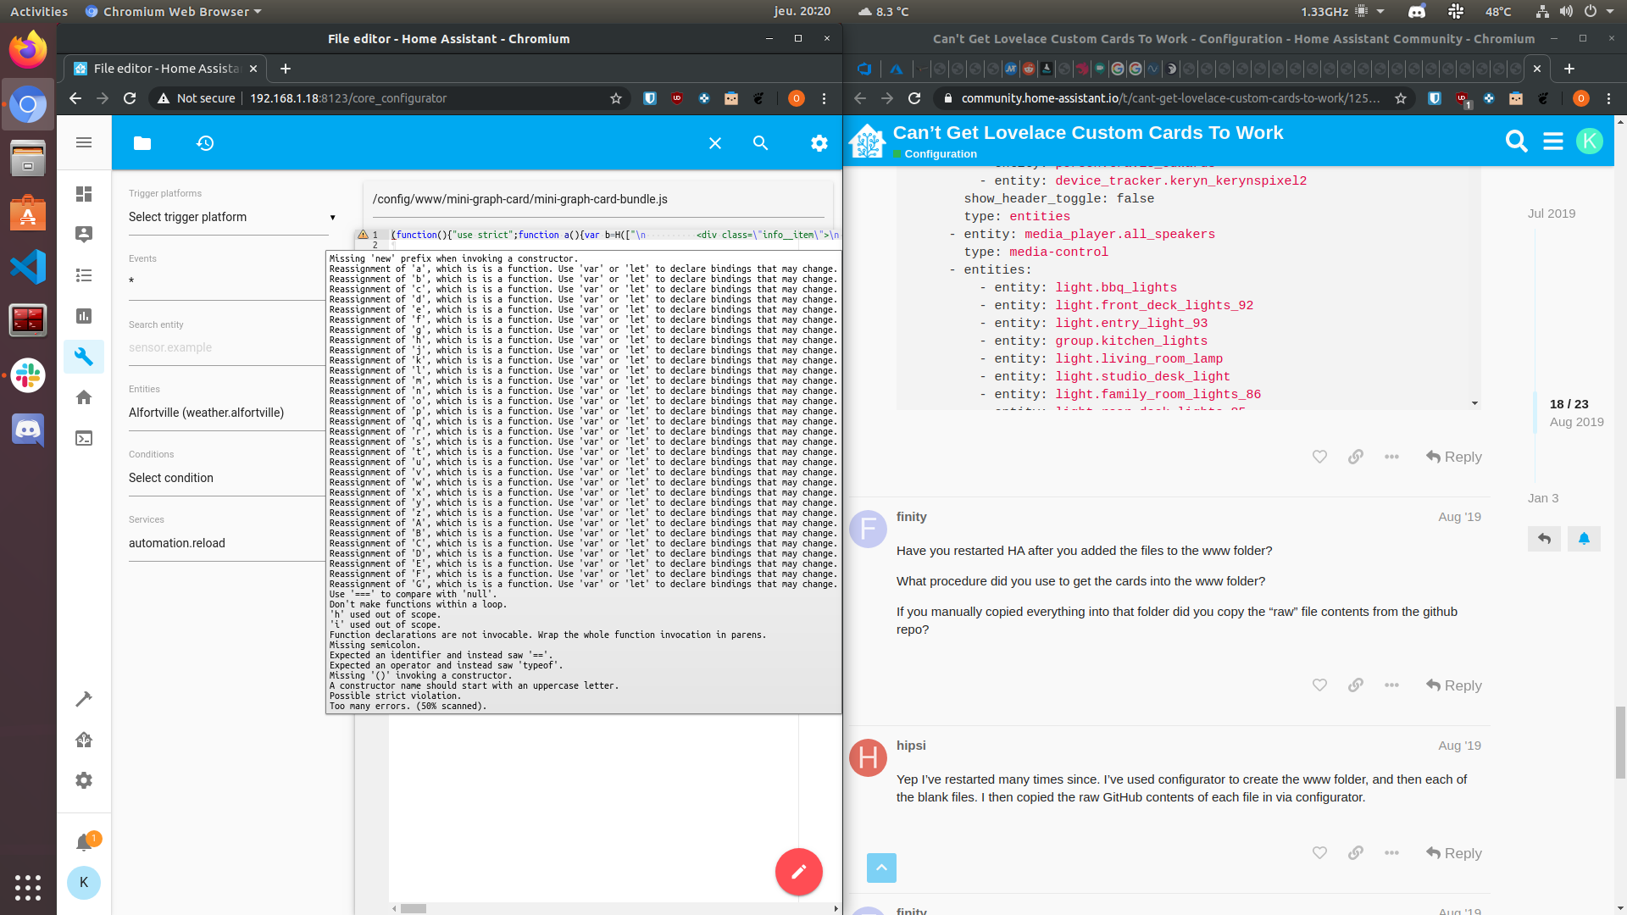1627x915 pixels.
Task: Toggle the Home Assistant sidebar menu
Action: click(84, 142)
